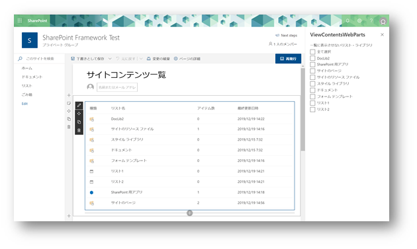Check the サイトのページ checkbox
Screen dimensions: 417x249
coord(312,71)
